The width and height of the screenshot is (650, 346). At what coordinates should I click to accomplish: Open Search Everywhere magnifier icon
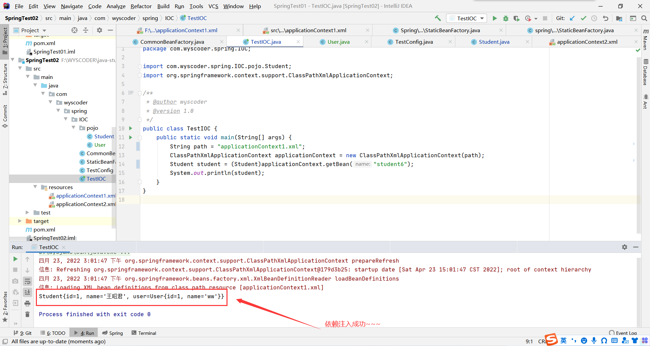[x=644, y=18]
